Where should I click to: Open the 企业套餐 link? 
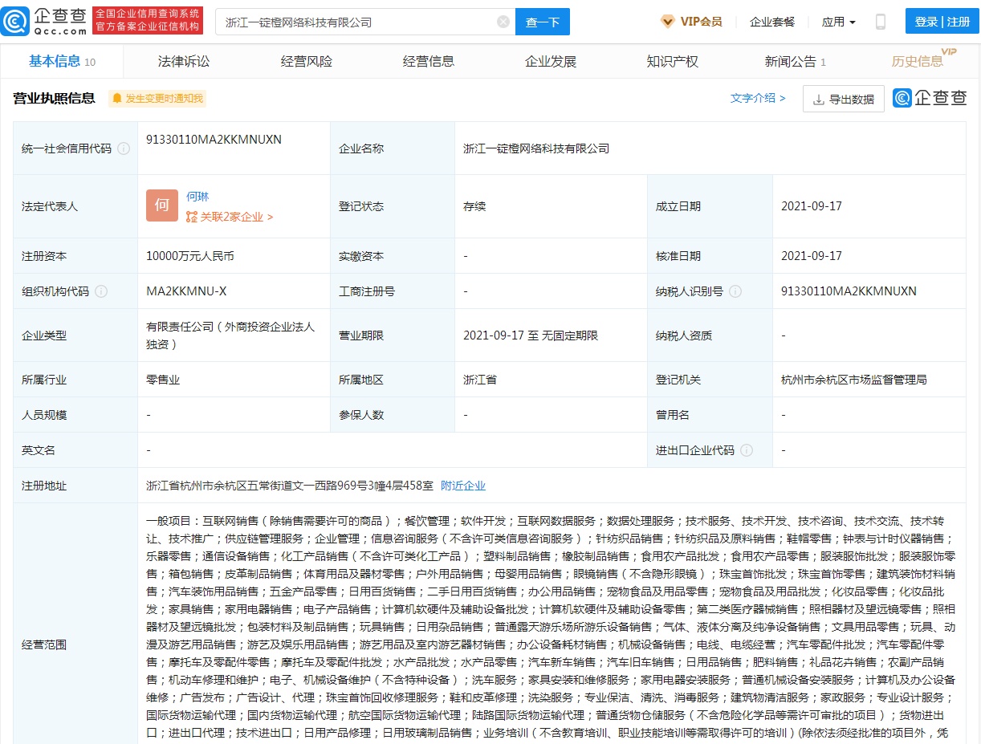[x=772, y=22]
